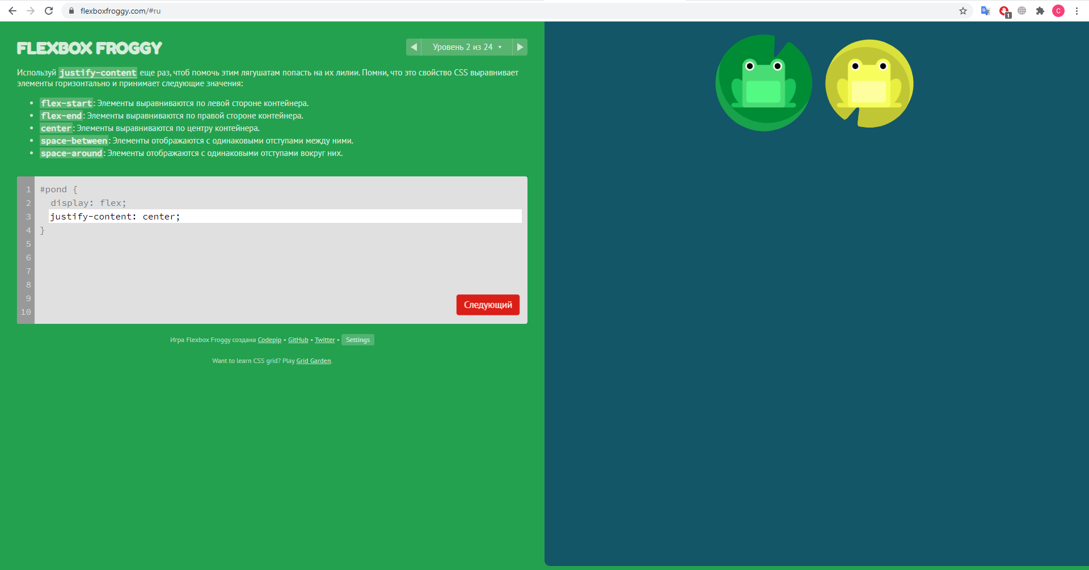Screen dimensions: 1089x570
Task: Click the 'display: flex;' code line
Action: [x=88, y=203]
